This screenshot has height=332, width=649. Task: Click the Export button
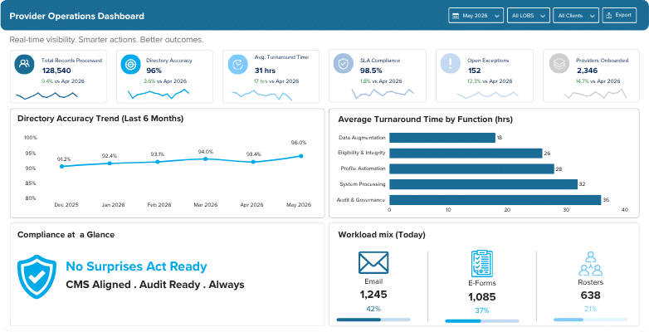(x=619, y=15)
